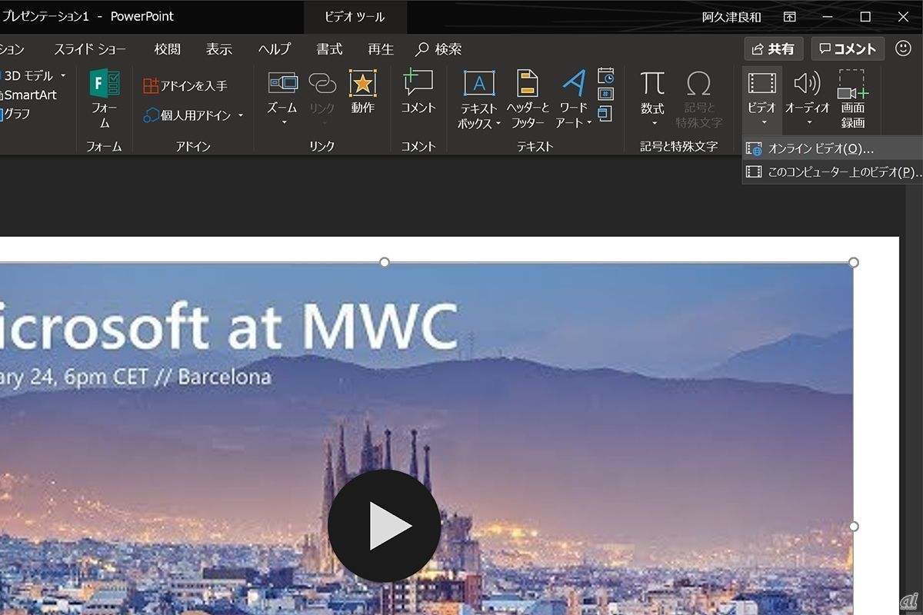Select Video on This Computer menu entry
Image resolution: width=923 pixels, height=615 pixels.
[833, 172]
